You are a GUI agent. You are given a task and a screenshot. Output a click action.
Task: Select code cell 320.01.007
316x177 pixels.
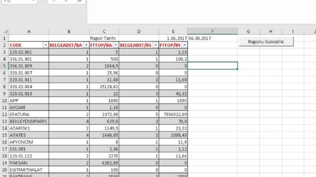pyautogui.click(x=29, y=73)
